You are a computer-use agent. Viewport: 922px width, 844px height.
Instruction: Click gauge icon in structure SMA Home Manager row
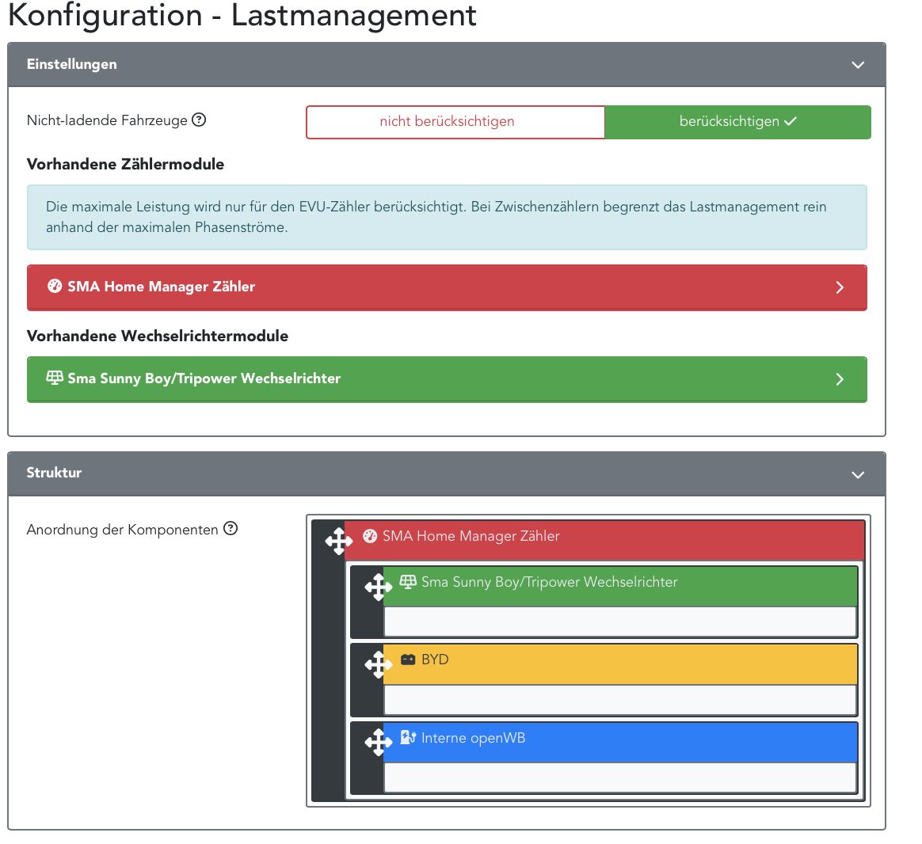[x=370, y=536]
